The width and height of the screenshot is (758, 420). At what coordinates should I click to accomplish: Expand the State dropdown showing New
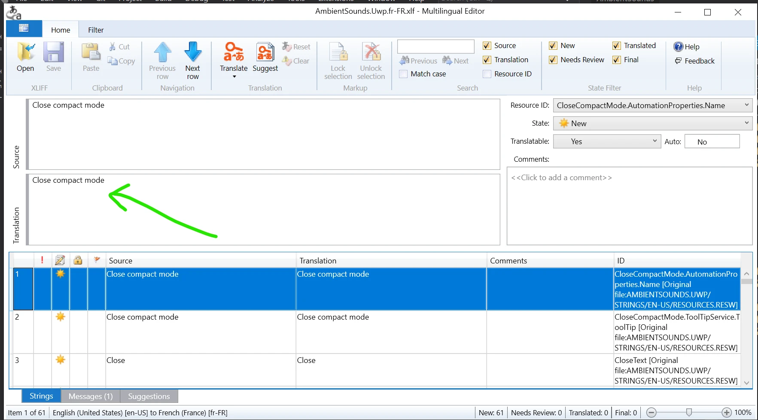pyautogui.click(x=652, y=123)
